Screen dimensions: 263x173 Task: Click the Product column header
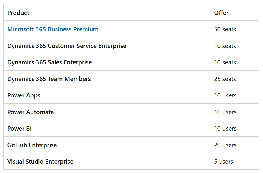pos(18,13)
